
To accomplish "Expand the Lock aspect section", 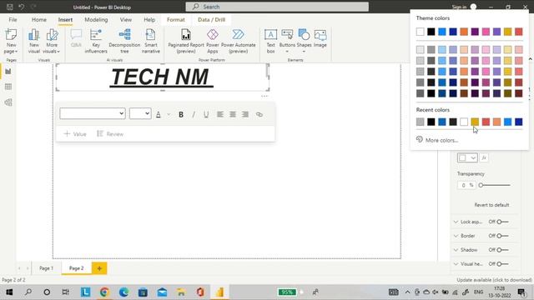I will [x=456, y=222].
